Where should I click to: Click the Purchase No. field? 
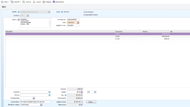73,20
